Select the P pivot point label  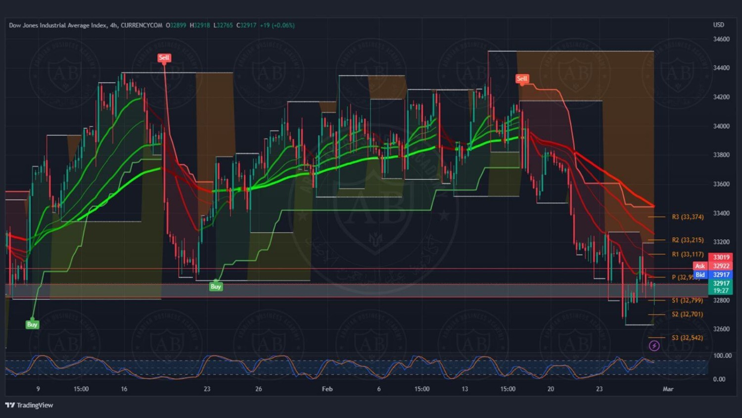[x=685, y=277]
